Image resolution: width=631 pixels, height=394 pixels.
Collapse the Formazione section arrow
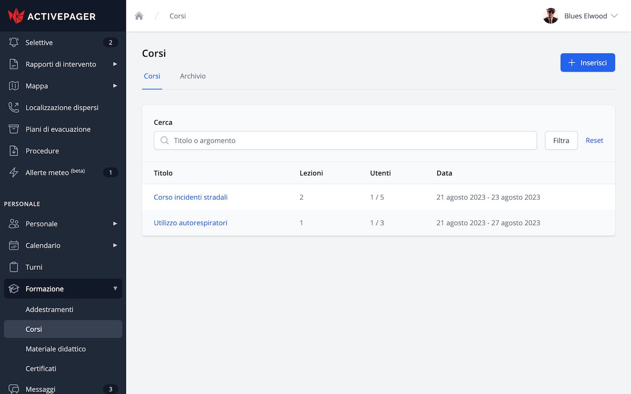pos(115,289)
